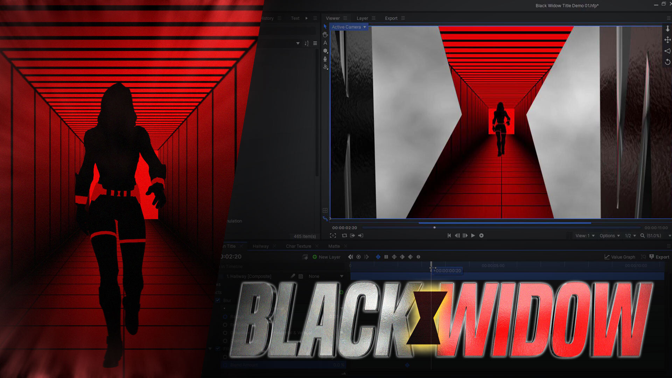Open the Value Graph
Image resolution: width=672 pixels, height=378 pixels.
pyautogui.click(x=619, y=257)
